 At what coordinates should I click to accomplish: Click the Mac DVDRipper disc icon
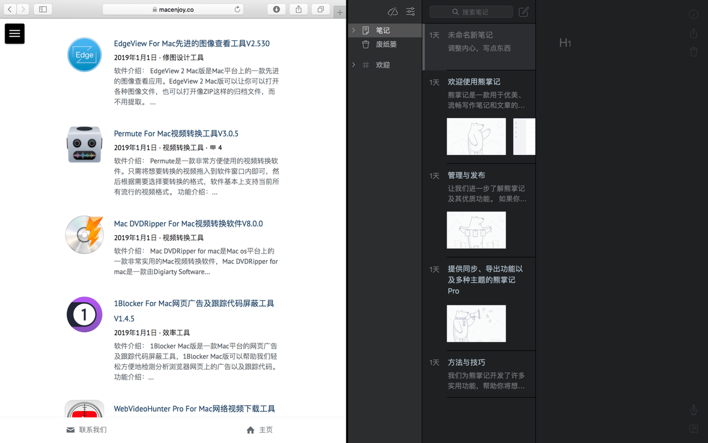tap(84, 234)
